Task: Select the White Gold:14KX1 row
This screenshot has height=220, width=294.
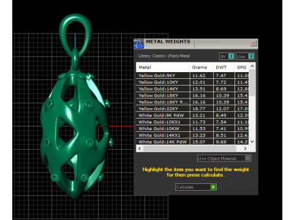Action: pyautogui.click(x=192, y=135)
